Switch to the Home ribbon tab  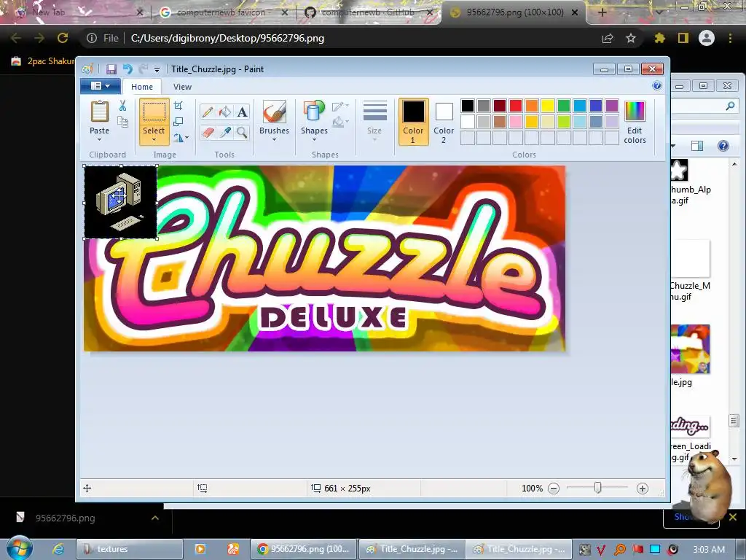[142, 87]
